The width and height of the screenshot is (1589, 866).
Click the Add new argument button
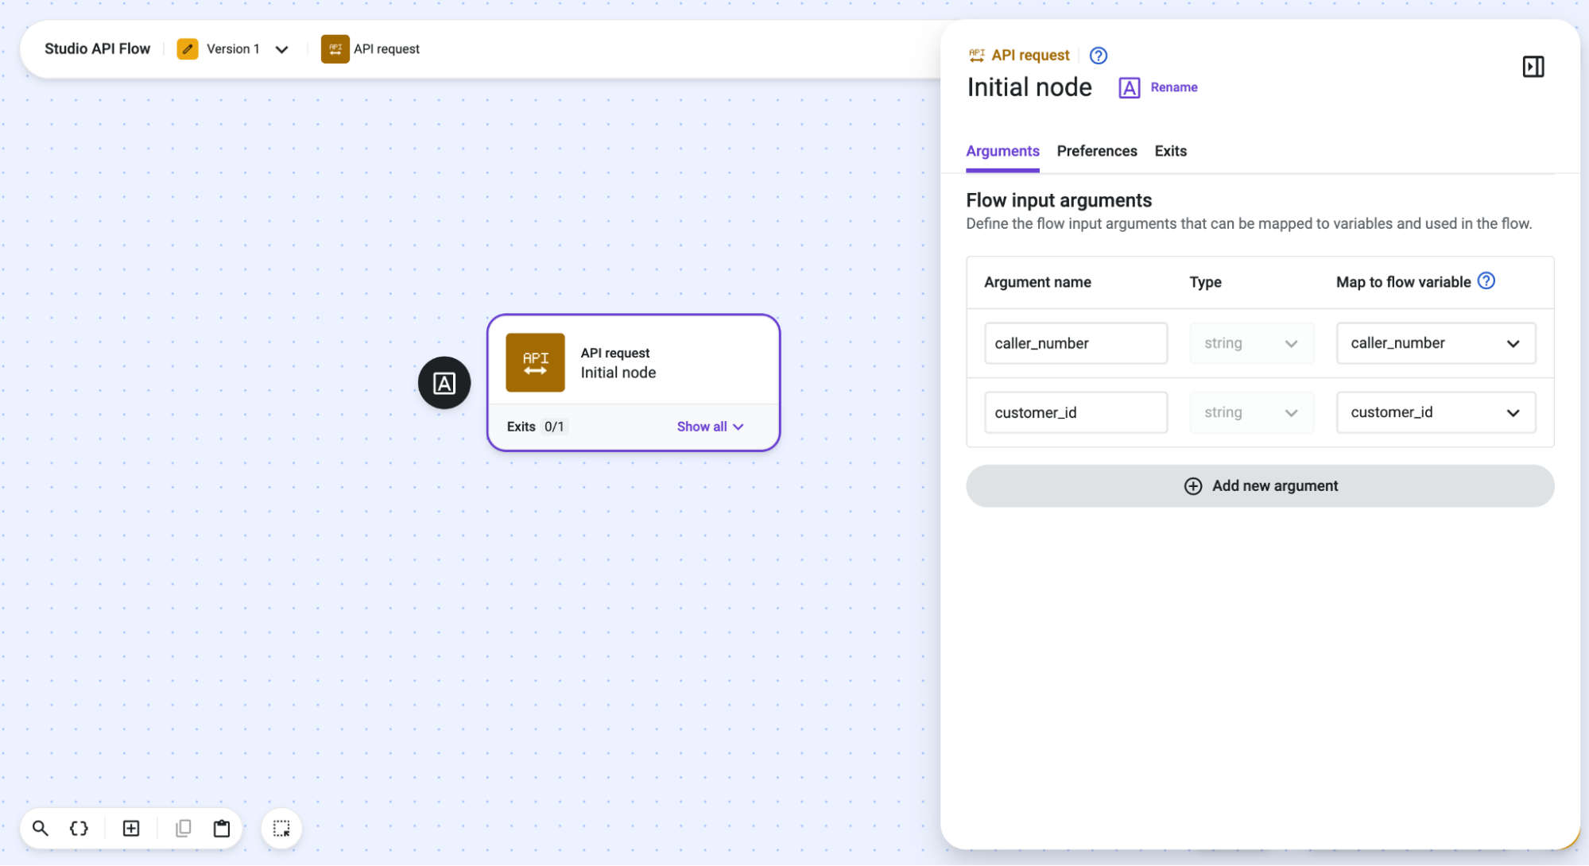tap(1260, 486)
